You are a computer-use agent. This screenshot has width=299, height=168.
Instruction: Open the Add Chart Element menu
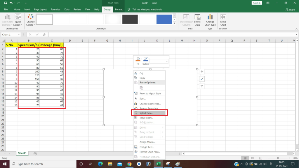[x=7, y=20]
